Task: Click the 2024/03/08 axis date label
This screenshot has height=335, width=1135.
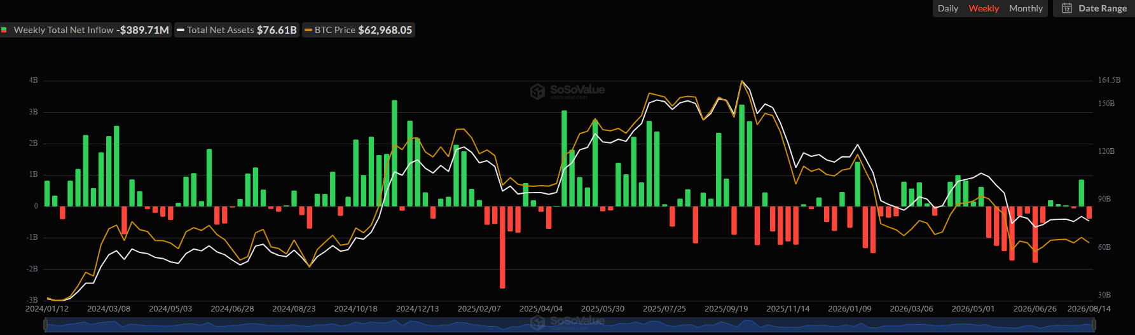Action: coord(109,309)
